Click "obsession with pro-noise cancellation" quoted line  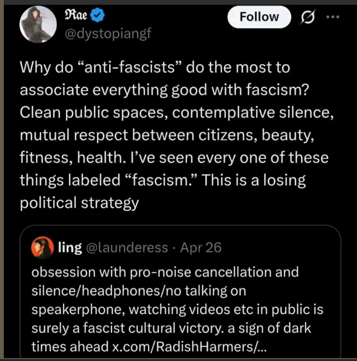tap(165, 272)
